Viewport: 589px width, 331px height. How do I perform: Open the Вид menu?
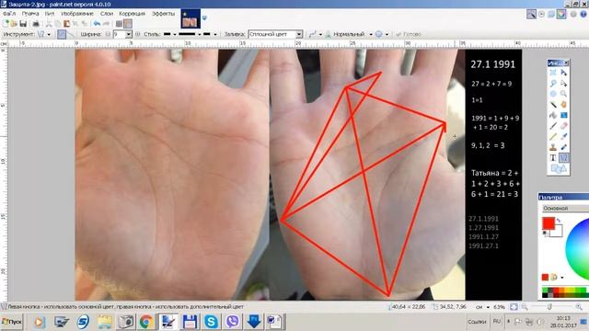[x=50, y=14]
